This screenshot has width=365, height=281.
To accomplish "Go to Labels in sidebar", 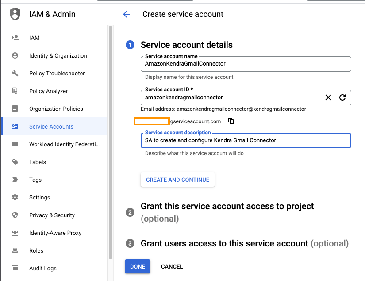I will [x=54, y=162].
